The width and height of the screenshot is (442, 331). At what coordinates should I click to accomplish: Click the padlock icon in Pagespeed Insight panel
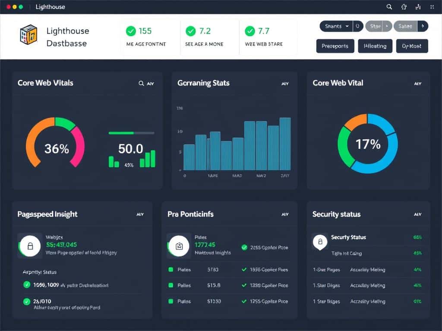(x=30, y=245)
